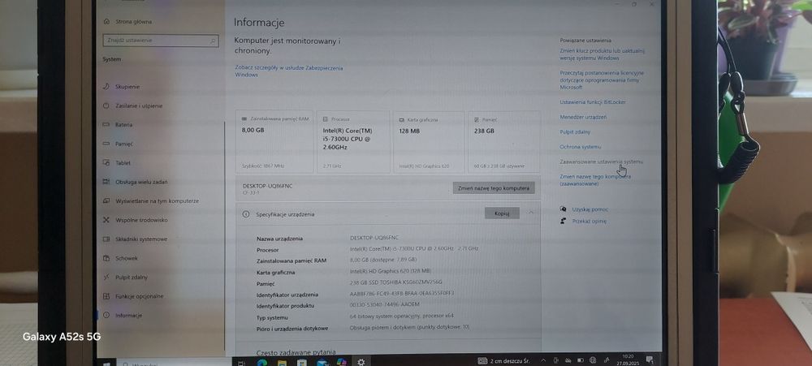Viewport: 812px width, 366px height.
Task: Click the taskbar clock 10:20
Action: [x=628, y=360]
